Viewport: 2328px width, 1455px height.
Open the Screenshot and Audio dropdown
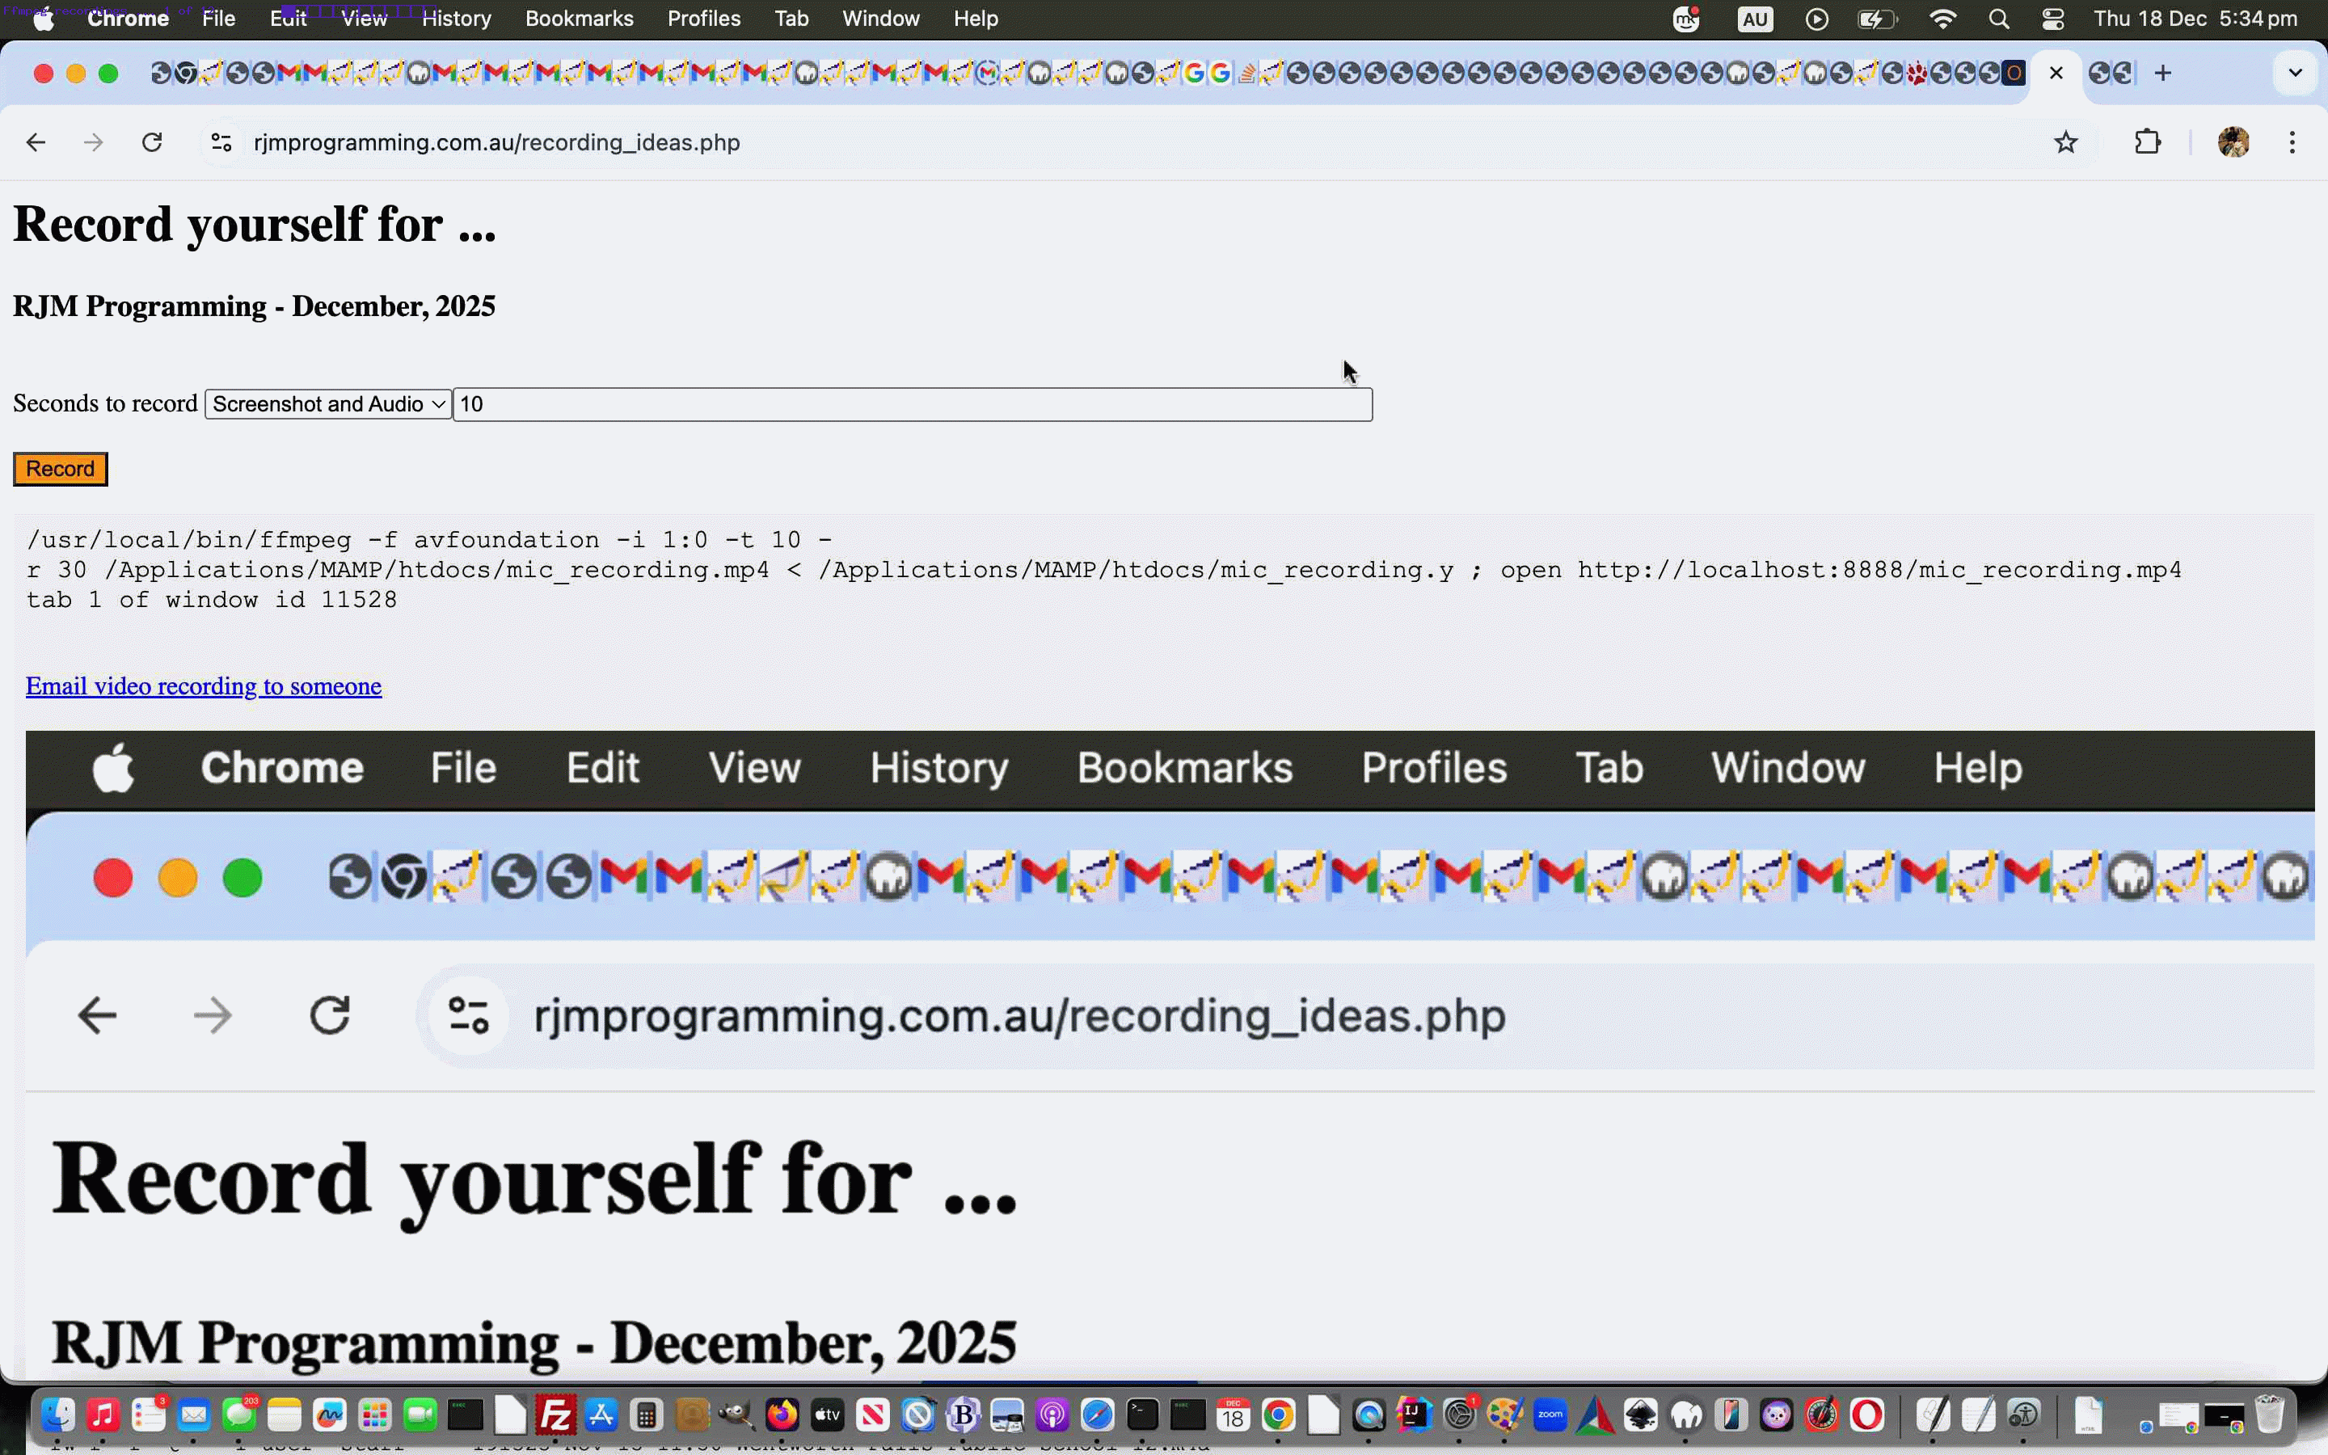(327, 403)
